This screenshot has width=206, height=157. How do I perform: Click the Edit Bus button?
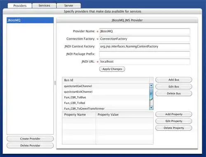pos(173,87)
